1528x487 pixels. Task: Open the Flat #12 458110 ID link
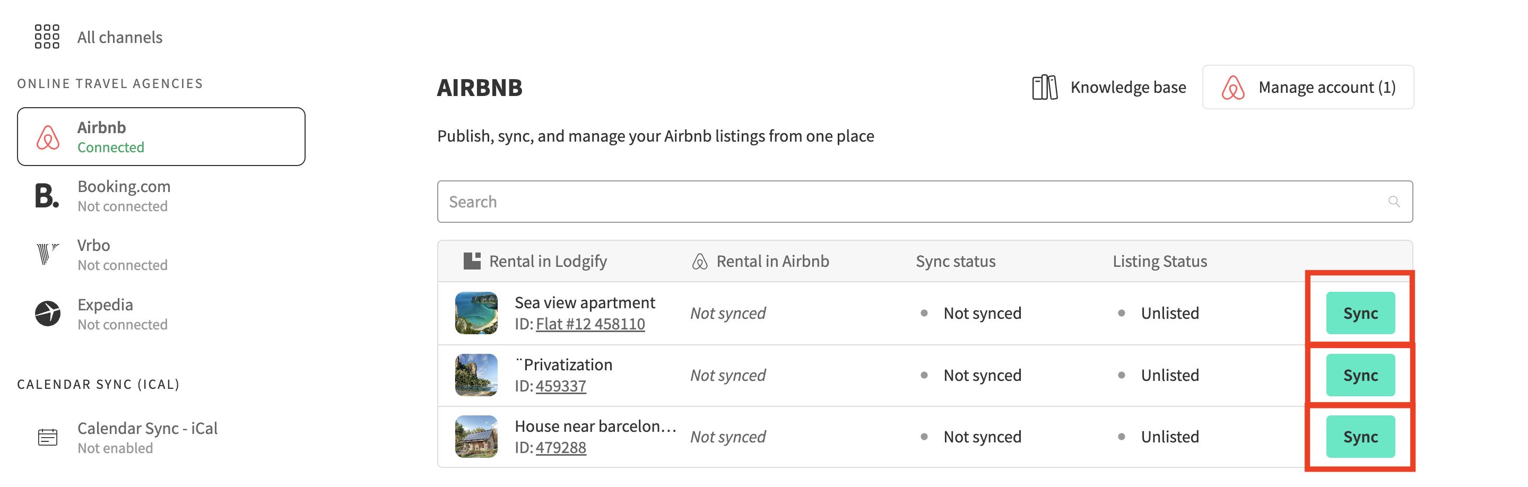coord(589,325)
